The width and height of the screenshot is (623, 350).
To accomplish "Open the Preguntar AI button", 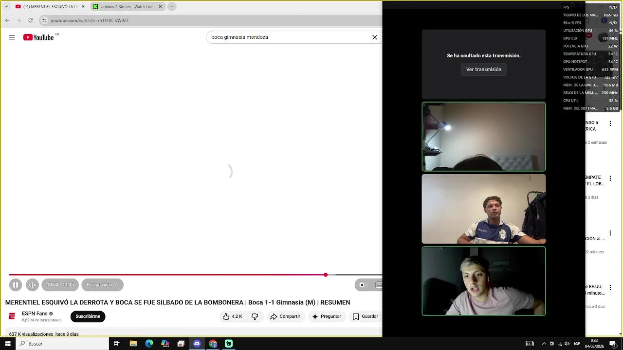I will click(327, 316).
